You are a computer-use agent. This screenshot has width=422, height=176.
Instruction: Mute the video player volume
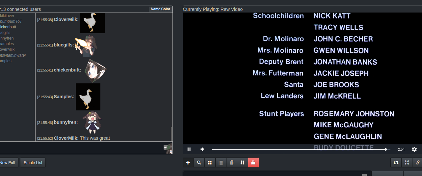(202, 149)
